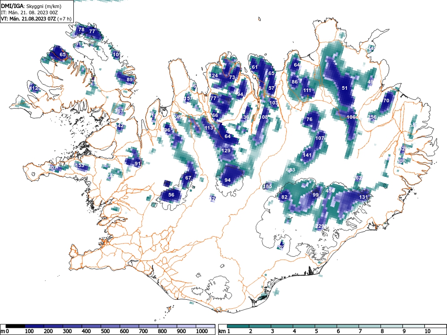Screen dimensions: 447x335
Task: Select the darkest blue 100–200 m legend swatch
Action: (x=34, y=326)
